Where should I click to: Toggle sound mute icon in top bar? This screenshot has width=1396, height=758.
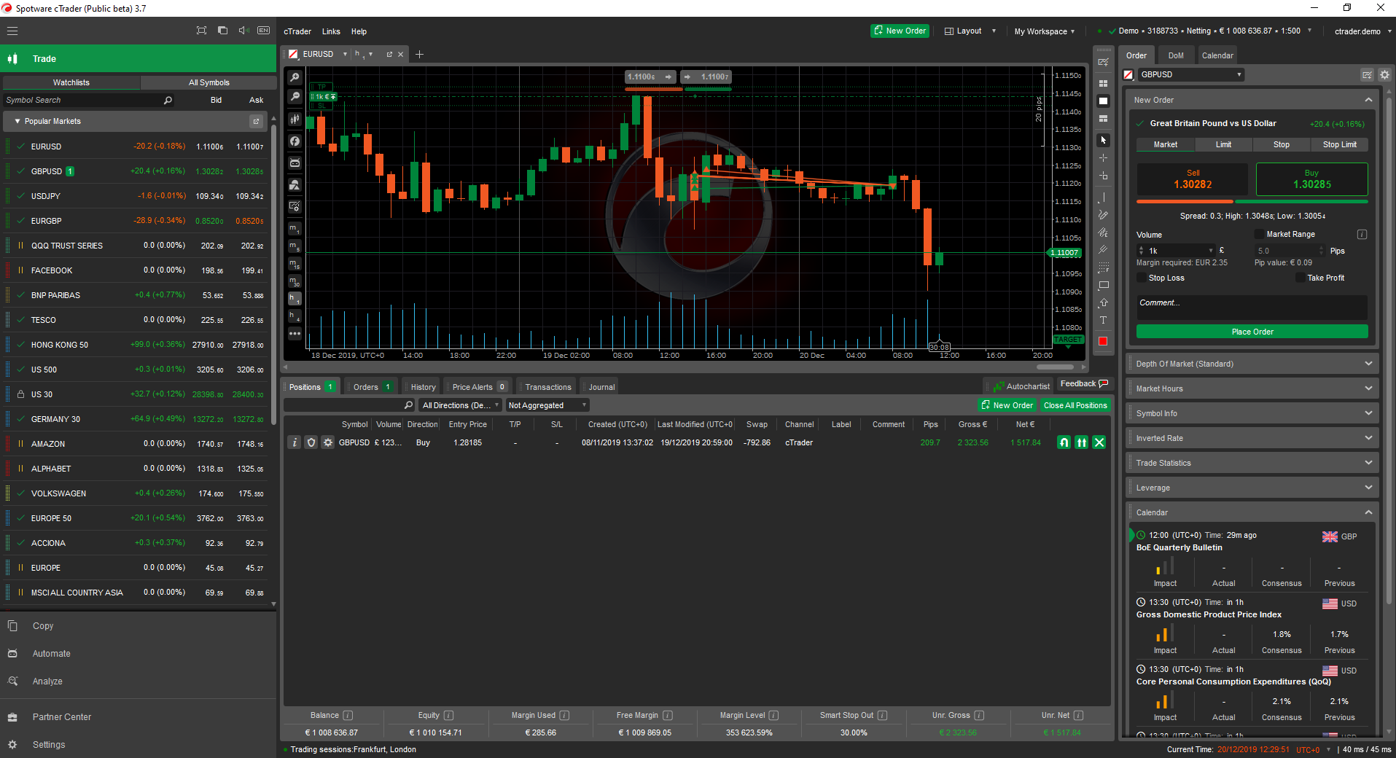coord(243,31)
